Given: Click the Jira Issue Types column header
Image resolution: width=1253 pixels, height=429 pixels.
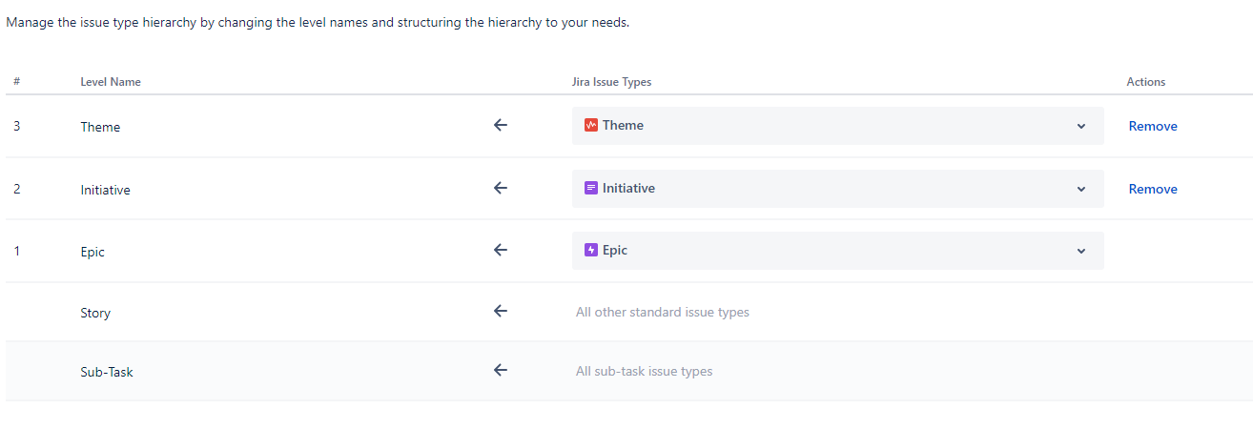Looking at the screenshot, I should (611, 82).
